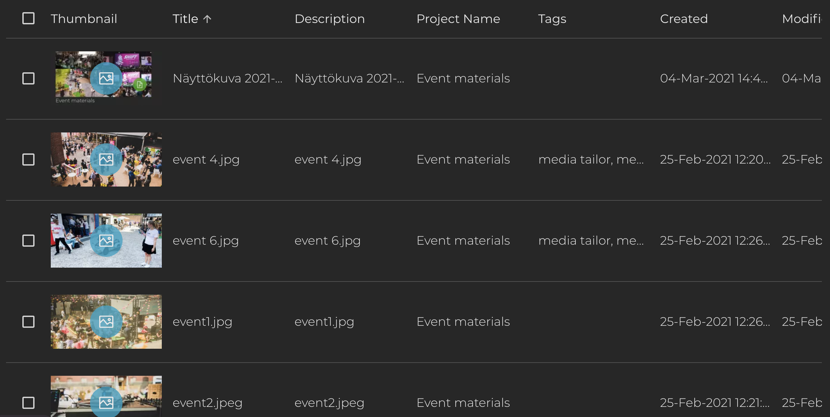Click image icon on event 4.jpg thumbnail
830x417 pixels.
pyautogui.click(x=106, y=160)
